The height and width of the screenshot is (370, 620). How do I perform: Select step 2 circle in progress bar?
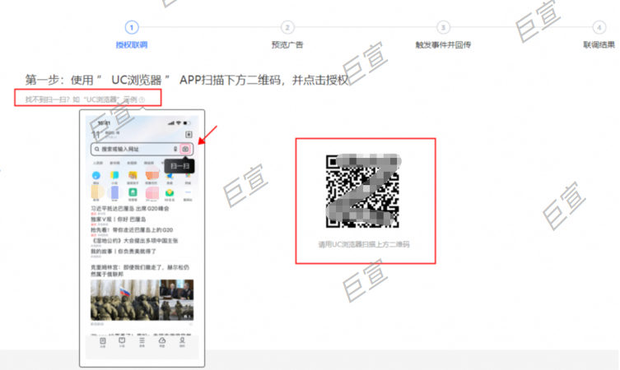click(287, 27)
